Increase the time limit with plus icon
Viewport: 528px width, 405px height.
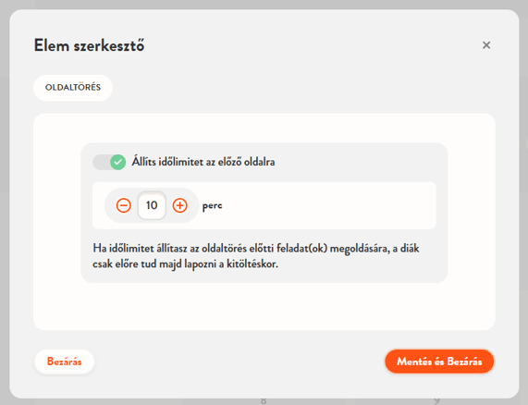[x=179, y=205]
